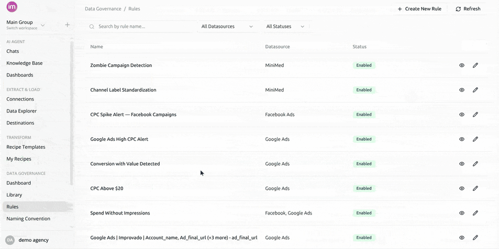Screen dimensions: 499x249
Task: View CPC Above $20 rule via eye icon
Action: pos(462,188)
